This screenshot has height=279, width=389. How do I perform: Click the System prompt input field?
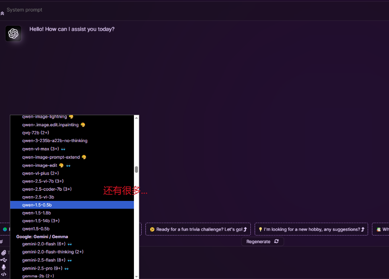(x=171, y=10)
